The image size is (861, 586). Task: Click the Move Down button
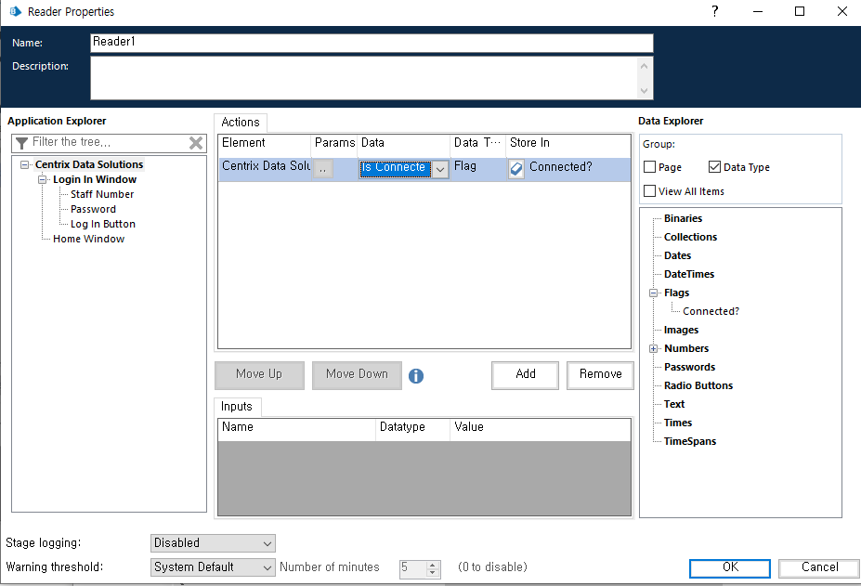pos(357,374)
